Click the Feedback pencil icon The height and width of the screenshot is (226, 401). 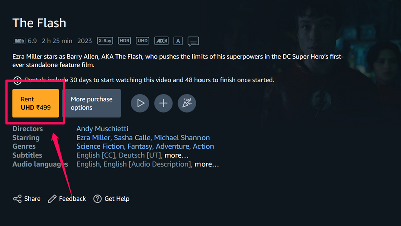pyautogui.click(x=52, y=199)
